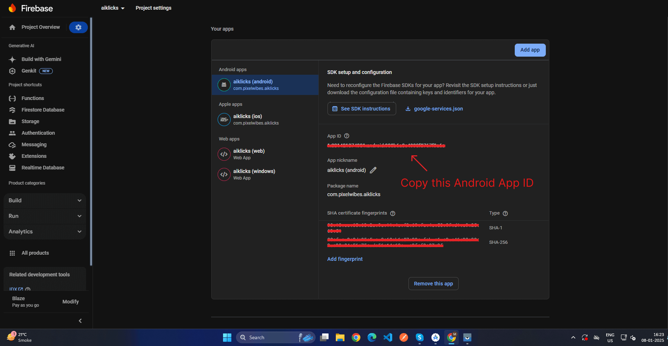Open Firestore Database from sidebar
668x346 pixels.
43,110
